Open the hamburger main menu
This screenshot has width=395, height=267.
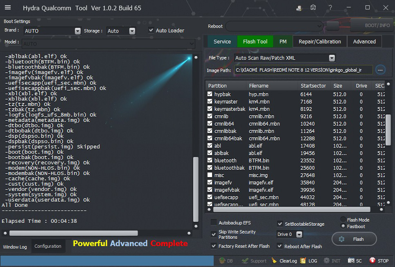coord(8,7)
